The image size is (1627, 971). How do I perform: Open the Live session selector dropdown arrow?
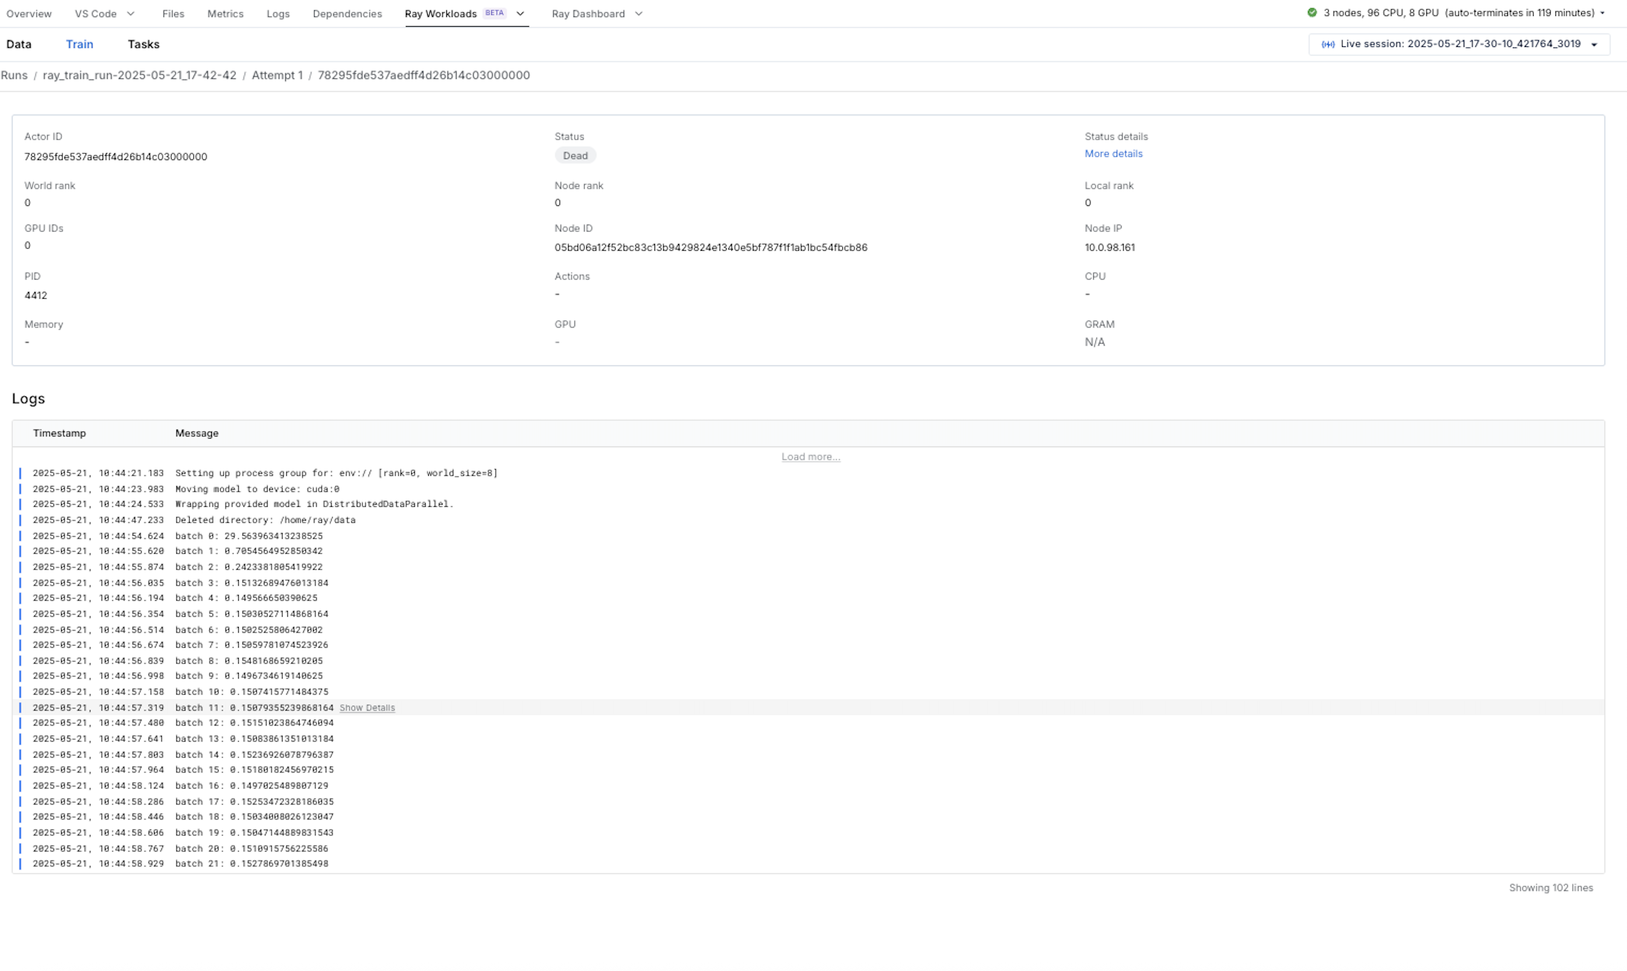coord(1594,44)
